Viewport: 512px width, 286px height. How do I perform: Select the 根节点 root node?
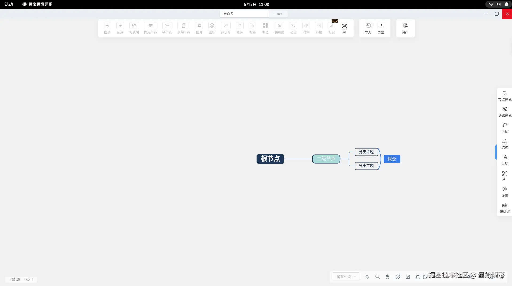(270, 159)
